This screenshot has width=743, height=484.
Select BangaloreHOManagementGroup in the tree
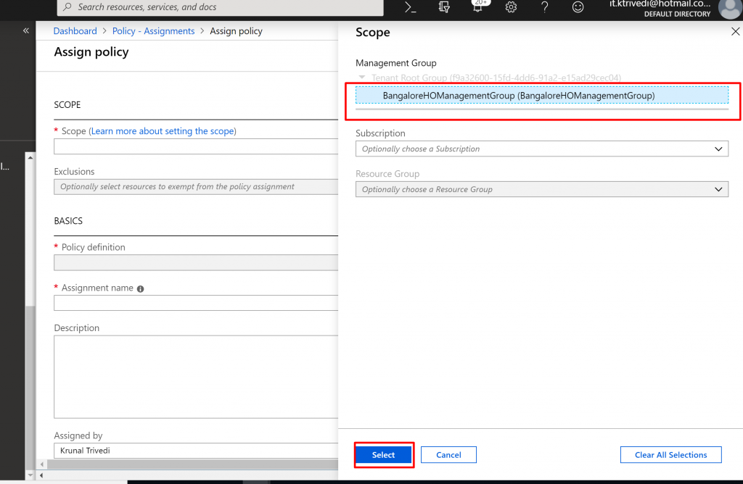[518, 96]
